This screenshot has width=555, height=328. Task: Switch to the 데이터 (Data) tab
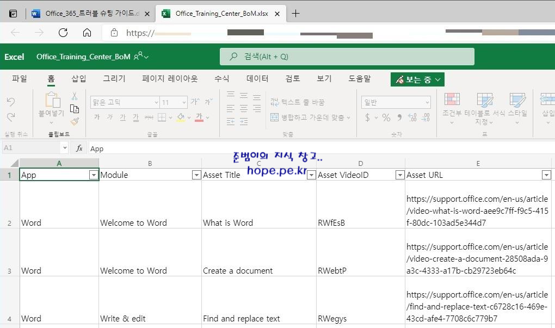click(257, 78)
